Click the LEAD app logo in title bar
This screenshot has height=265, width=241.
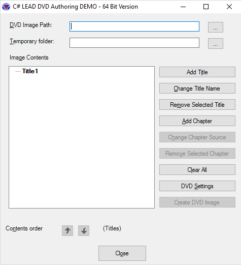click(x=6, y=7)
